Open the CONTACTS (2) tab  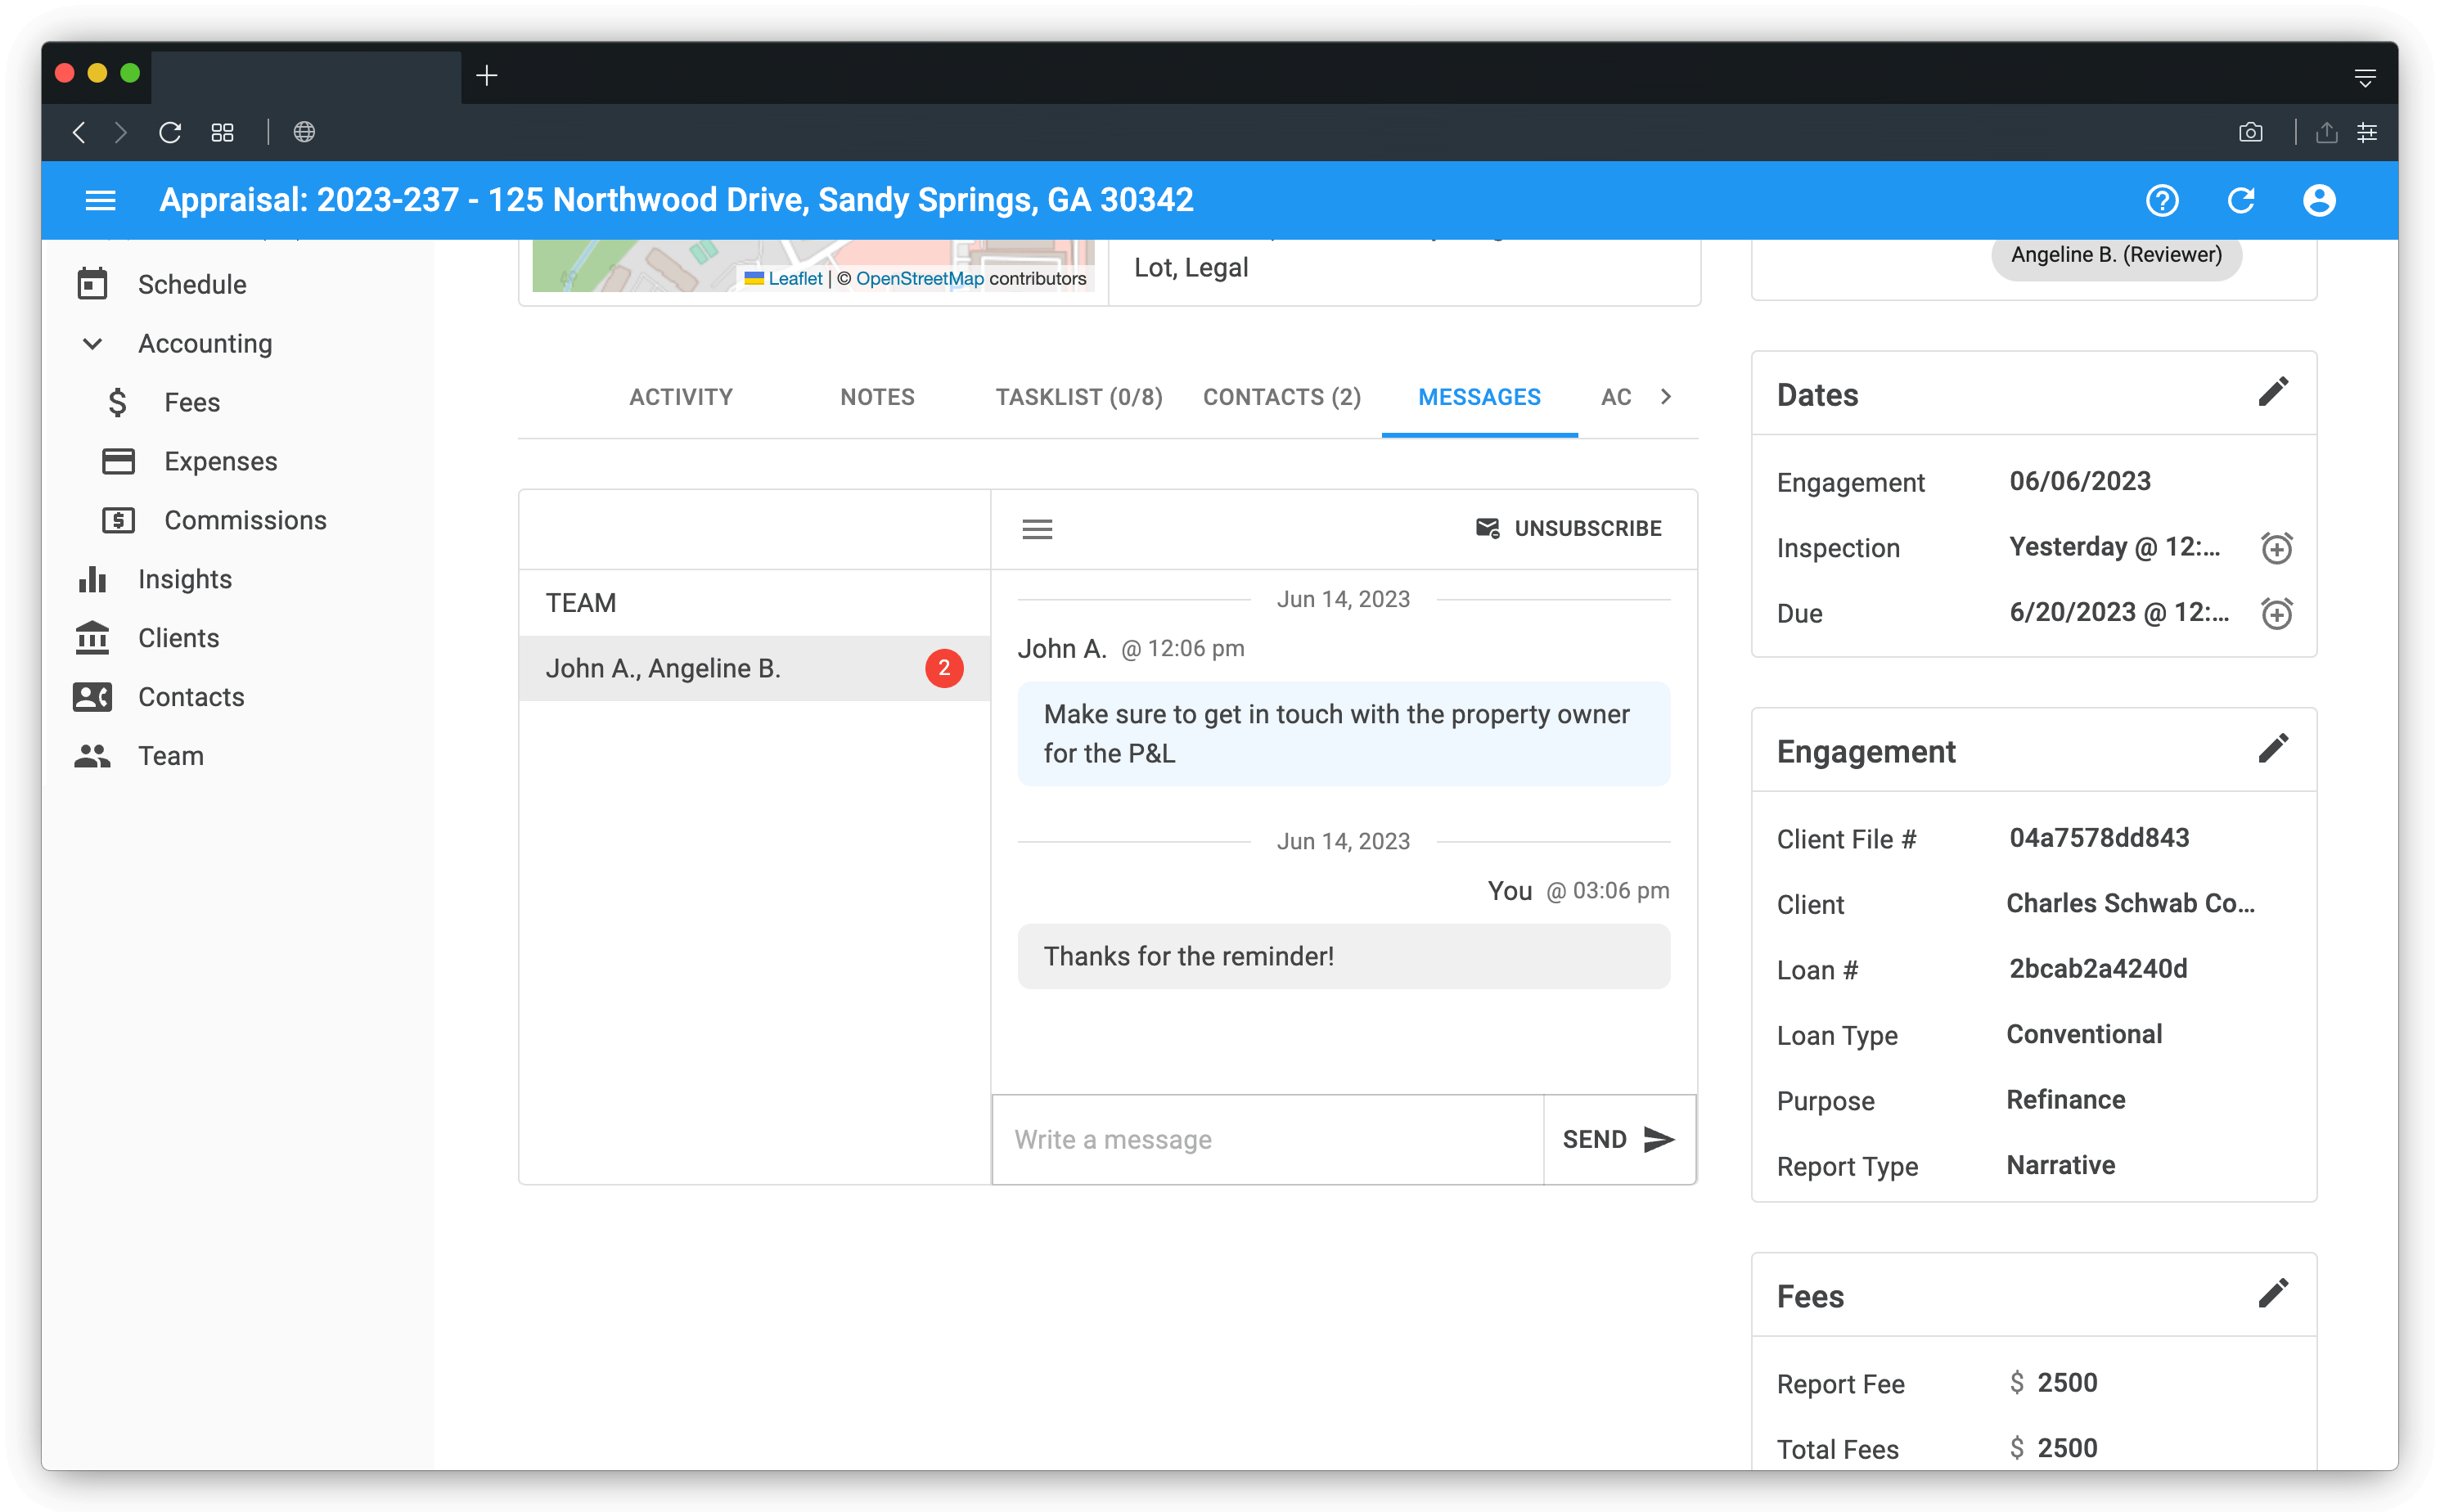[1281, 396]
